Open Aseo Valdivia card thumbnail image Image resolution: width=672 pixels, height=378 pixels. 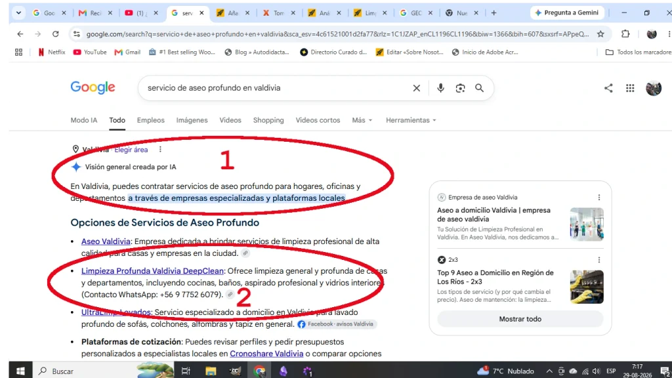coord(587,224)
